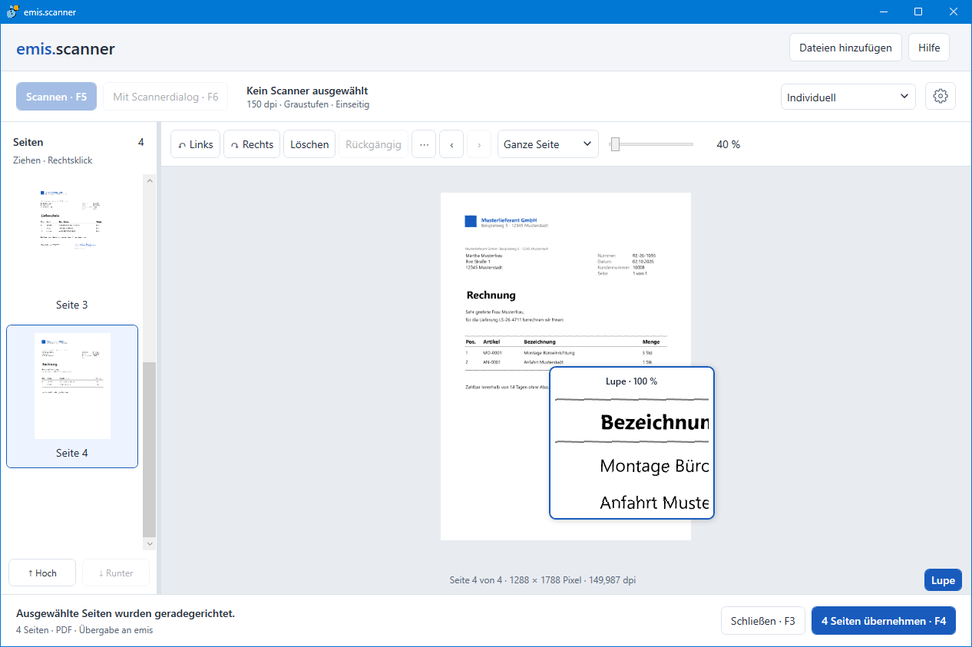Click the 40 % zoom value
This screenshot has height=647, width=972.
[728, 144]
